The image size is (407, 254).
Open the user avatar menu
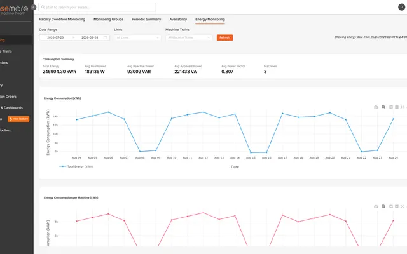click(401, 7)
